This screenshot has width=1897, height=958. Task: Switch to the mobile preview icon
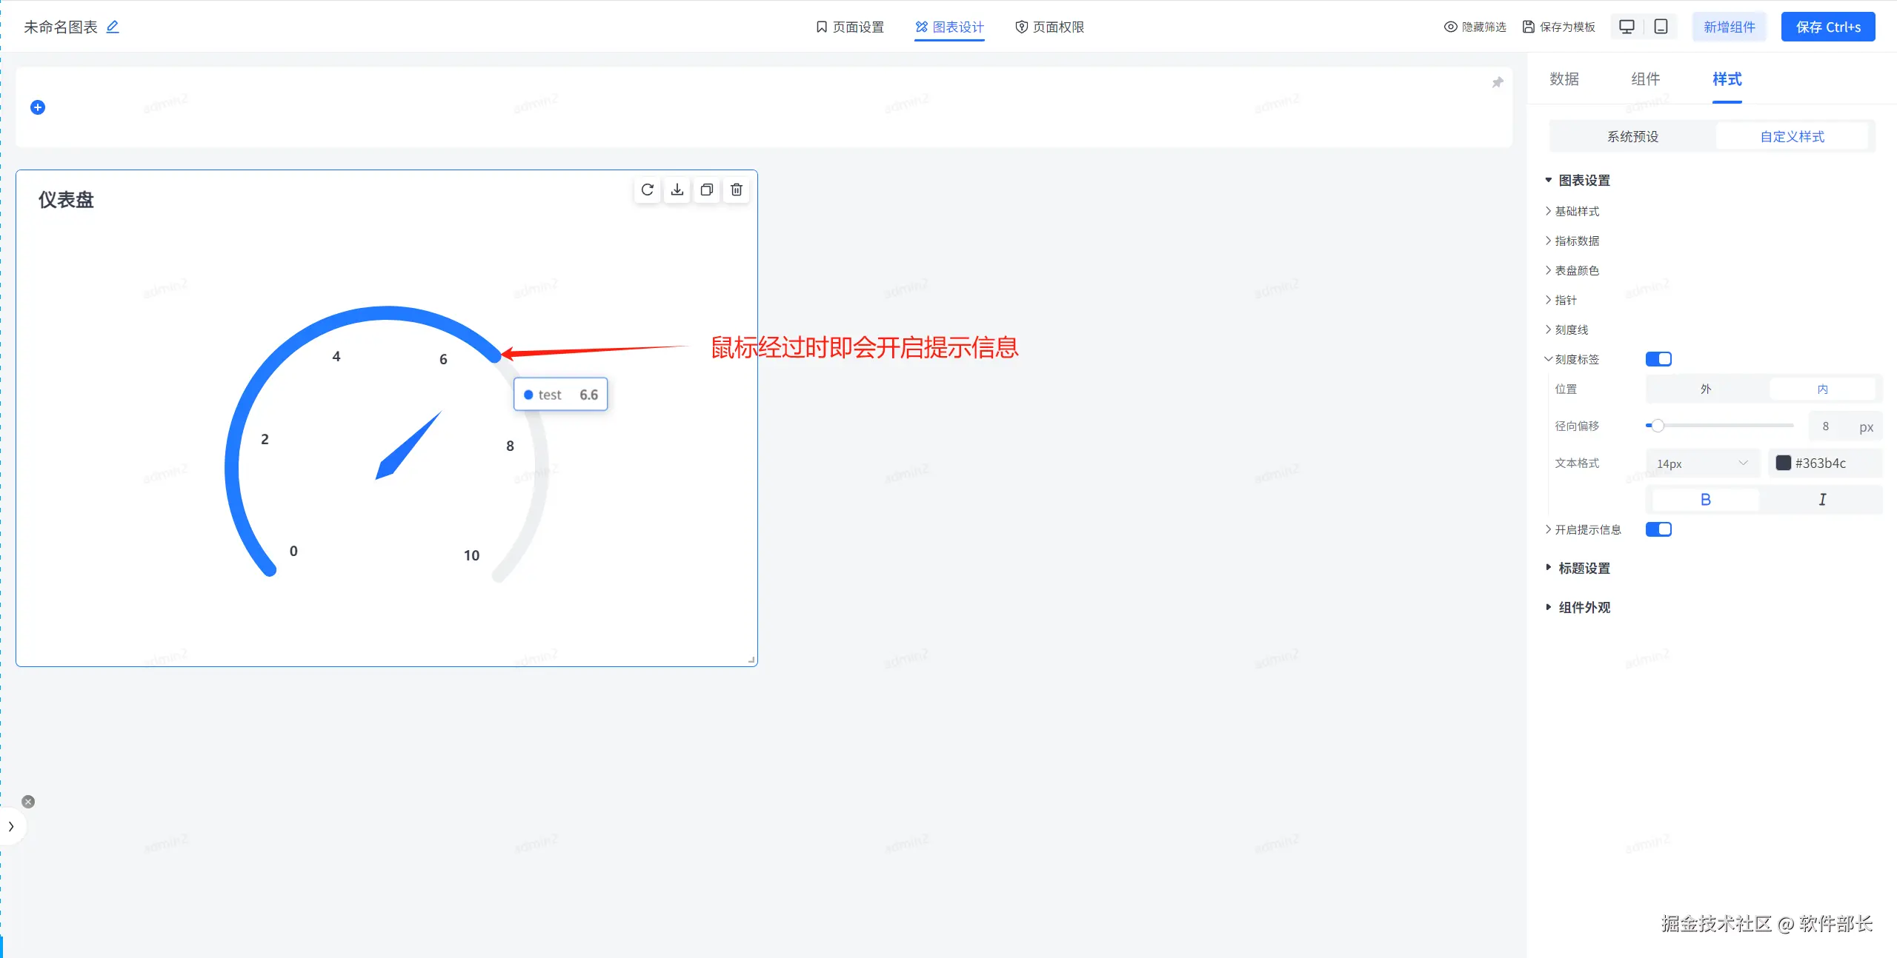point(1661,27)
